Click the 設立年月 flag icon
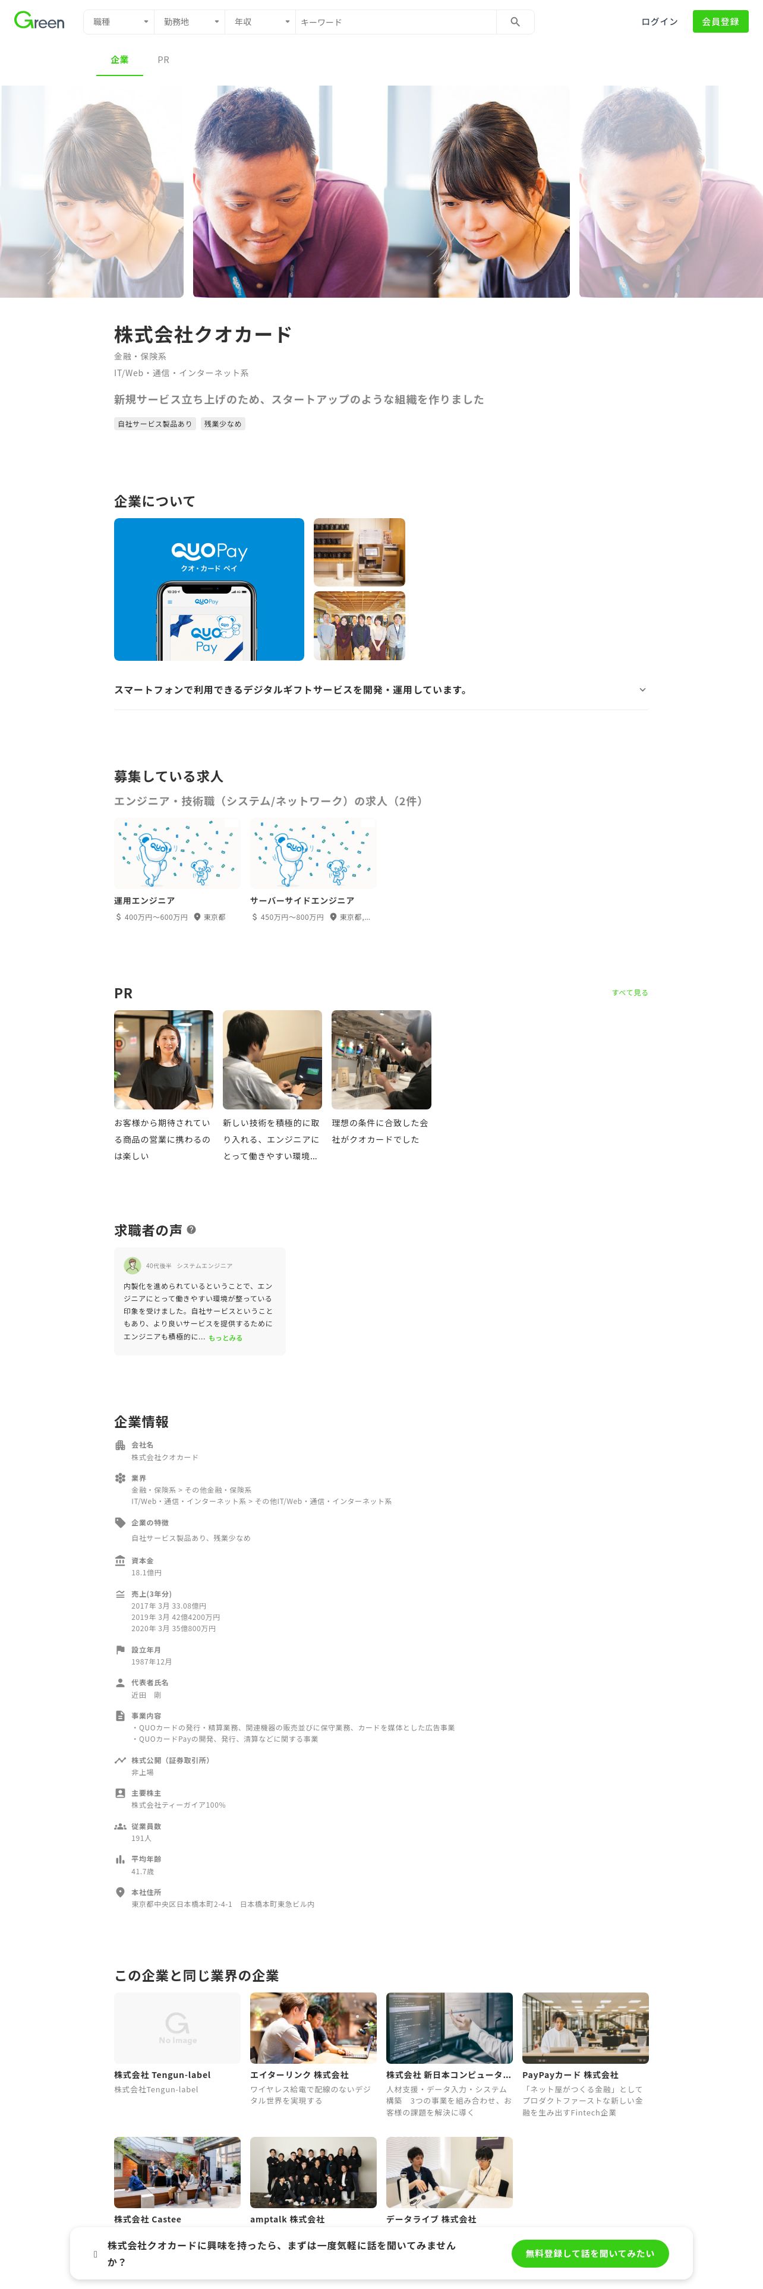This screenshot has width=763, height=2289. (120, 1649)
